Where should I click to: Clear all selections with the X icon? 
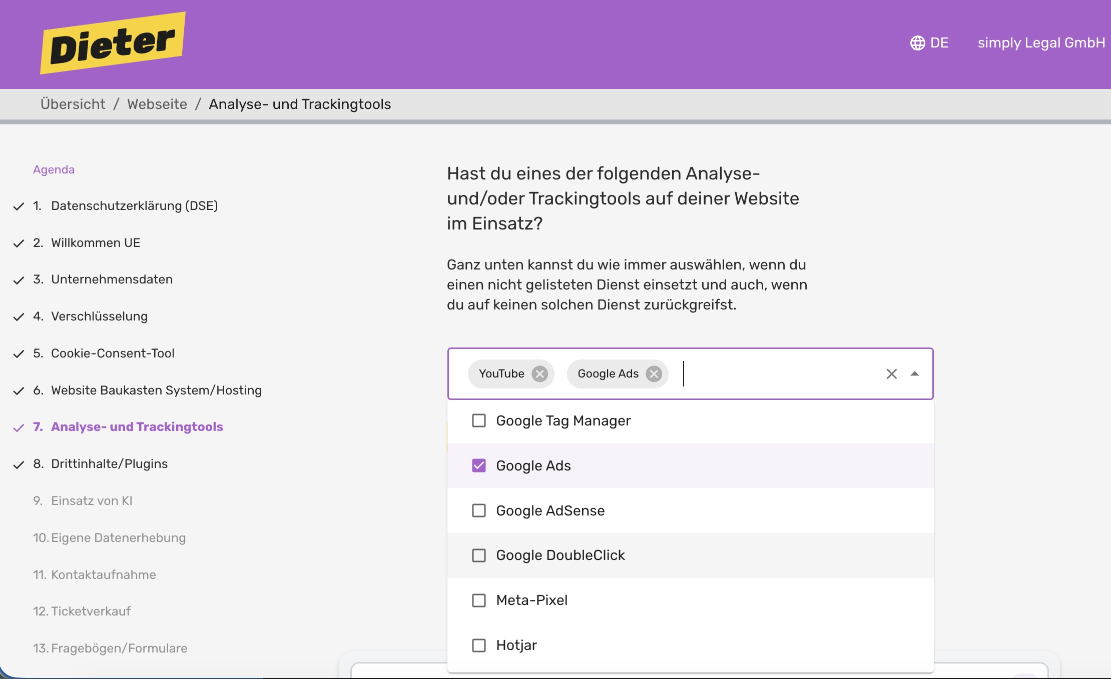click(891, 373)
